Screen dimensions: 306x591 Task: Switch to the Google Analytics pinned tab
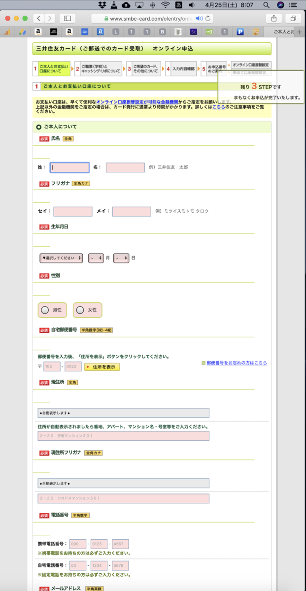(7, 32)
